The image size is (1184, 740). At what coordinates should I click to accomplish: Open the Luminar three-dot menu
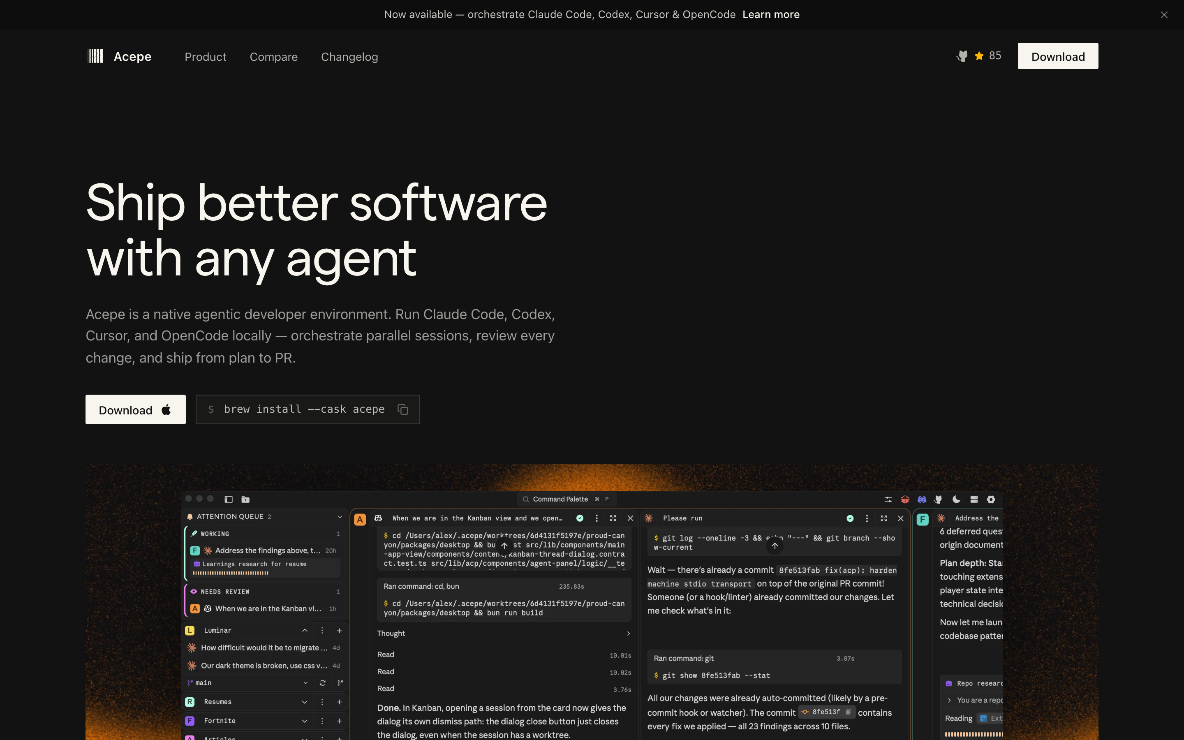coord(322,630)
